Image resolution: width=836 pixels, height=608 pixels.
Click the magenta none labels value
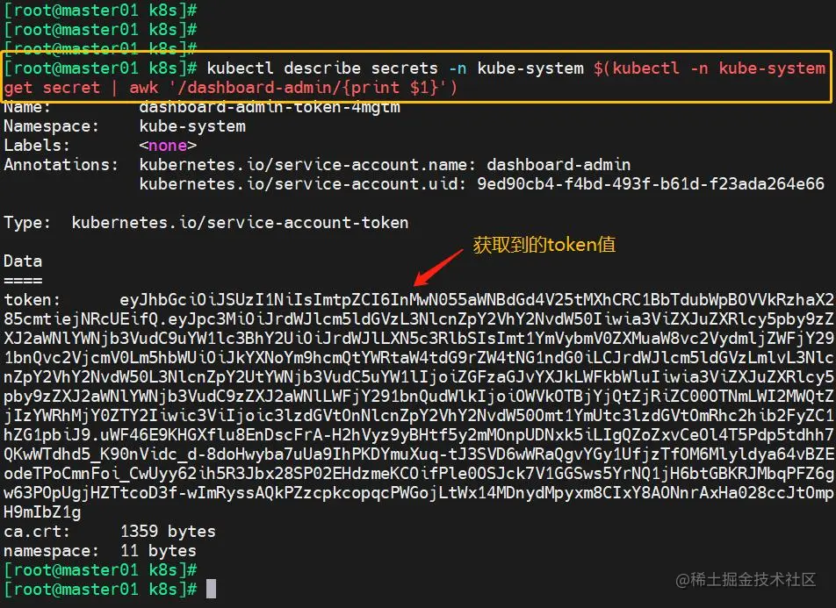pyautogui.click(x=168, y=146)
